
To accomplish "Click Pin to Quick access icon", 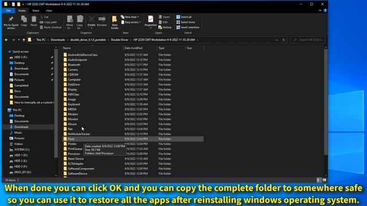I will (x=11, y=22).
